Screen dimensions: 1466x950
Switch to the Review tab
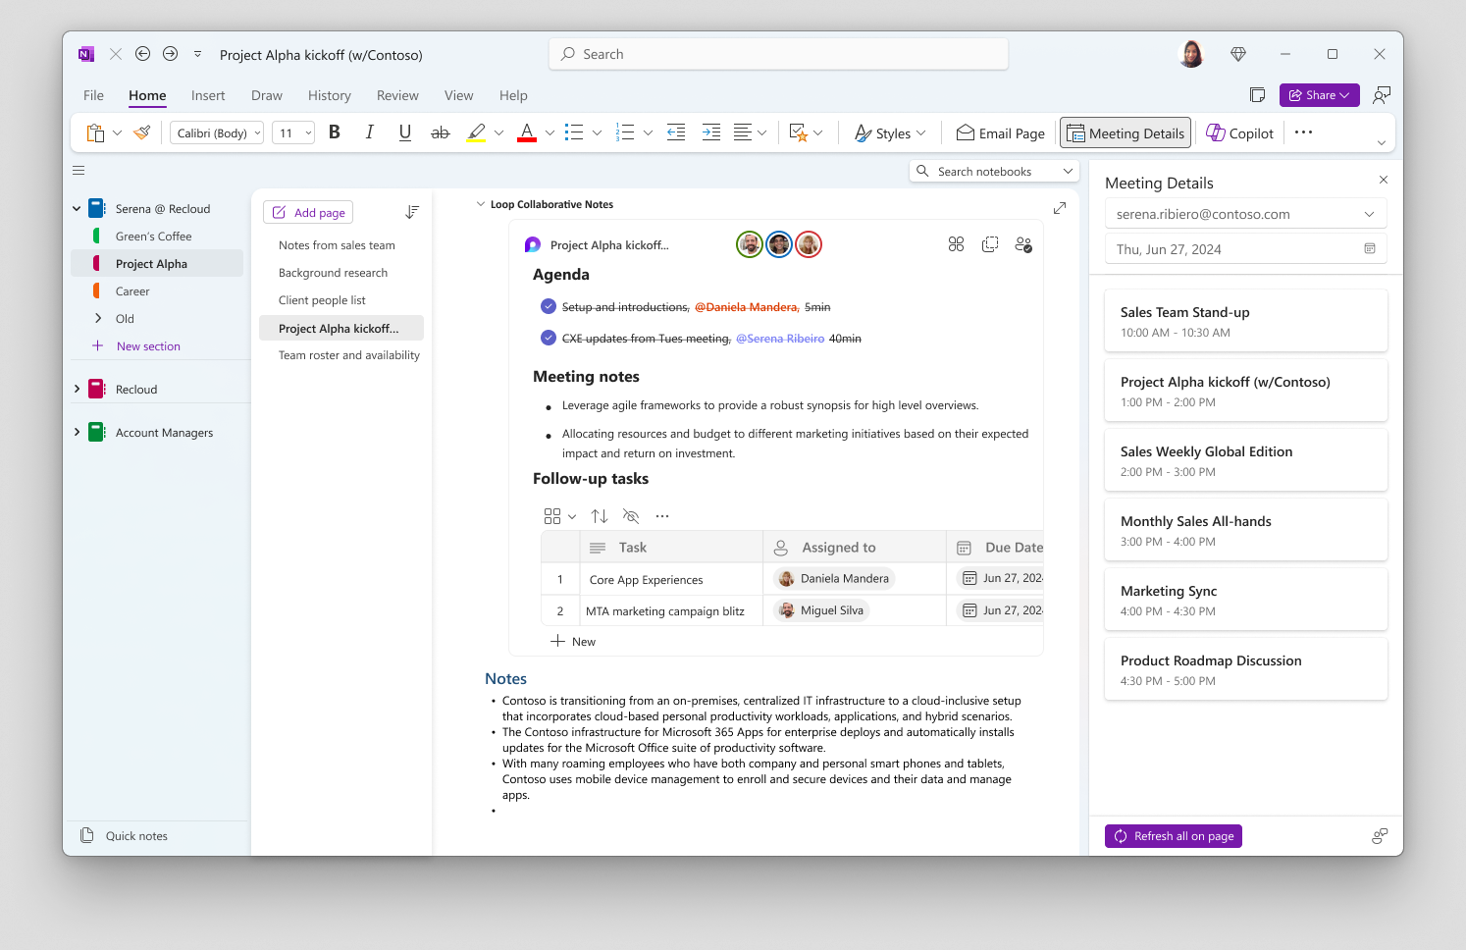click(x=397, y=95)
